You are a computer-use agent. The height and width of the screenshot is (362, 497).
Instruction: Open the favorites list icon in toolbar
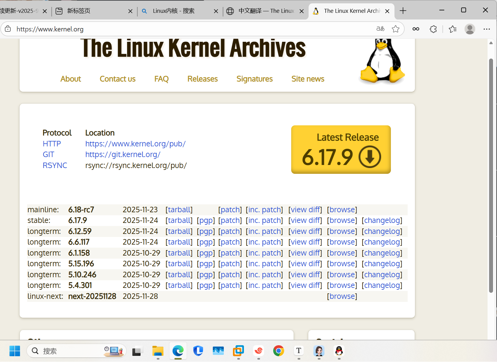point(452,29)
